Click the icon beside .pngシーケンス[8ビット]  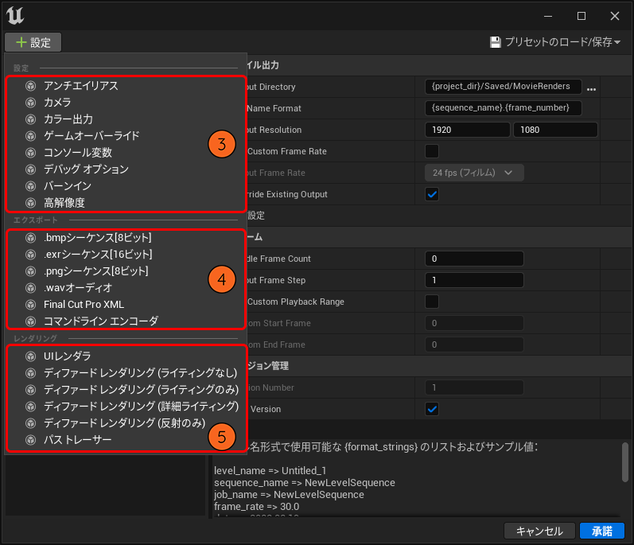point(31,271)
